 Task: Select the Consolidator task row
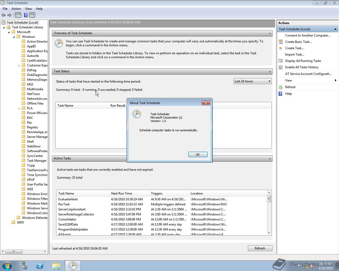pyautogui.click(x=162, y=219)
